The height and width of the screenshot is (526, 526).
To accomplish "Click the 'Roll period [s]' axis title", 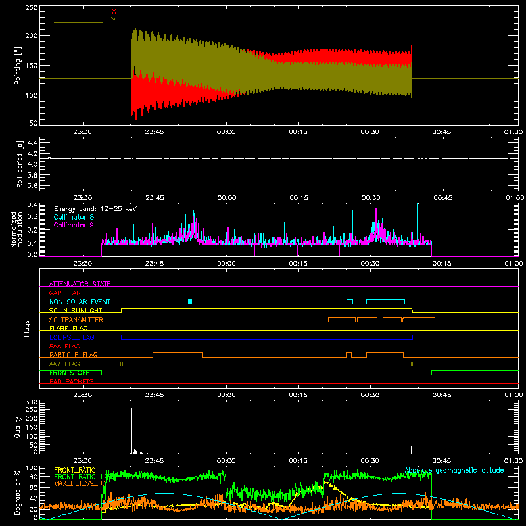I will pos(19,164).
